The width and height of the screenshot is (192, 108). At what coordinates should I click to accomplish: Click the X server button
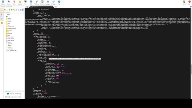tap(184, 2)
